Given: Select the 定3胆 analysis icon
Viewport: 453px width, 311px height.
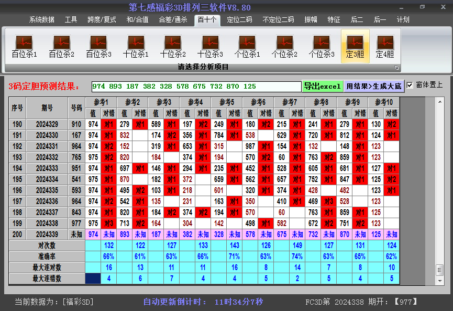Looking at the screenshot, I should tap(355, 46).
